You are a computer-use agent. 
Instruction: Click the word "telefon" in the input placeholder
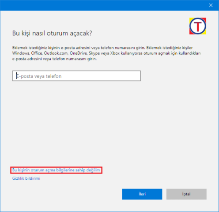tap(53, 76)
